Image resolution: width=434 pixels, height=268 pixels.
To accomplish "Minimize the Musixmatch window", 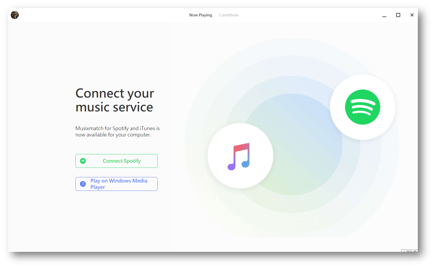I will (x=384, y=15).
